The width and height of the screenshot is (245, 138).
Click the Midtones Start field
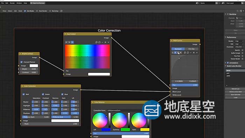point(36,117)
